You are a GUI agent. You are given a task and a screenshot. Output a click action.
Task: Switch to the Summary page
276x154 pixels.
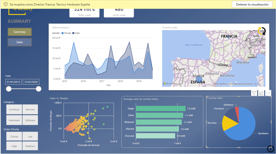(20, 32)
